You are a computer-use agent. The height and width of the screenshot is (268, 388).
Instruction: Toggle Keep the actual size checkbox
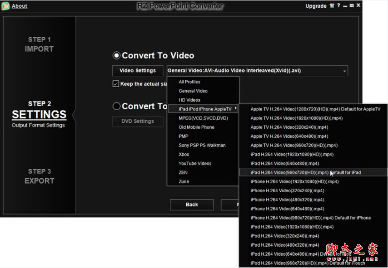click(x=115, y=84)
